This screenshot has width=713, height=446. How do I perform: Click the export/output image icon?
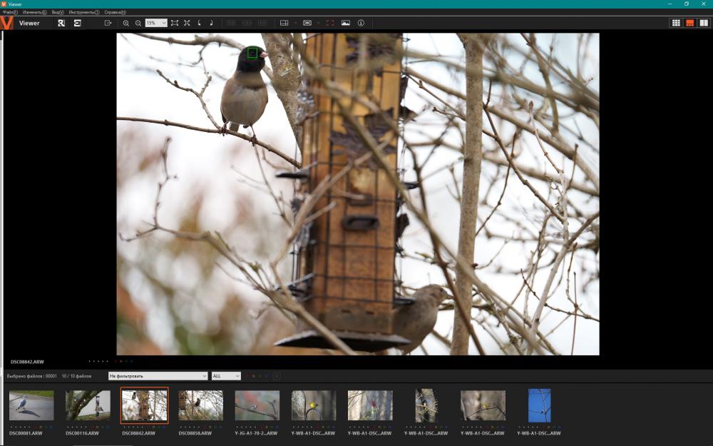coord(108,23)
